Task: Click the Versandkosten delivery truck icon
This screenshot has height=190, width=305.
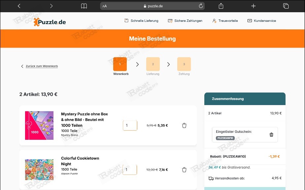Action: tap(211, 178)
